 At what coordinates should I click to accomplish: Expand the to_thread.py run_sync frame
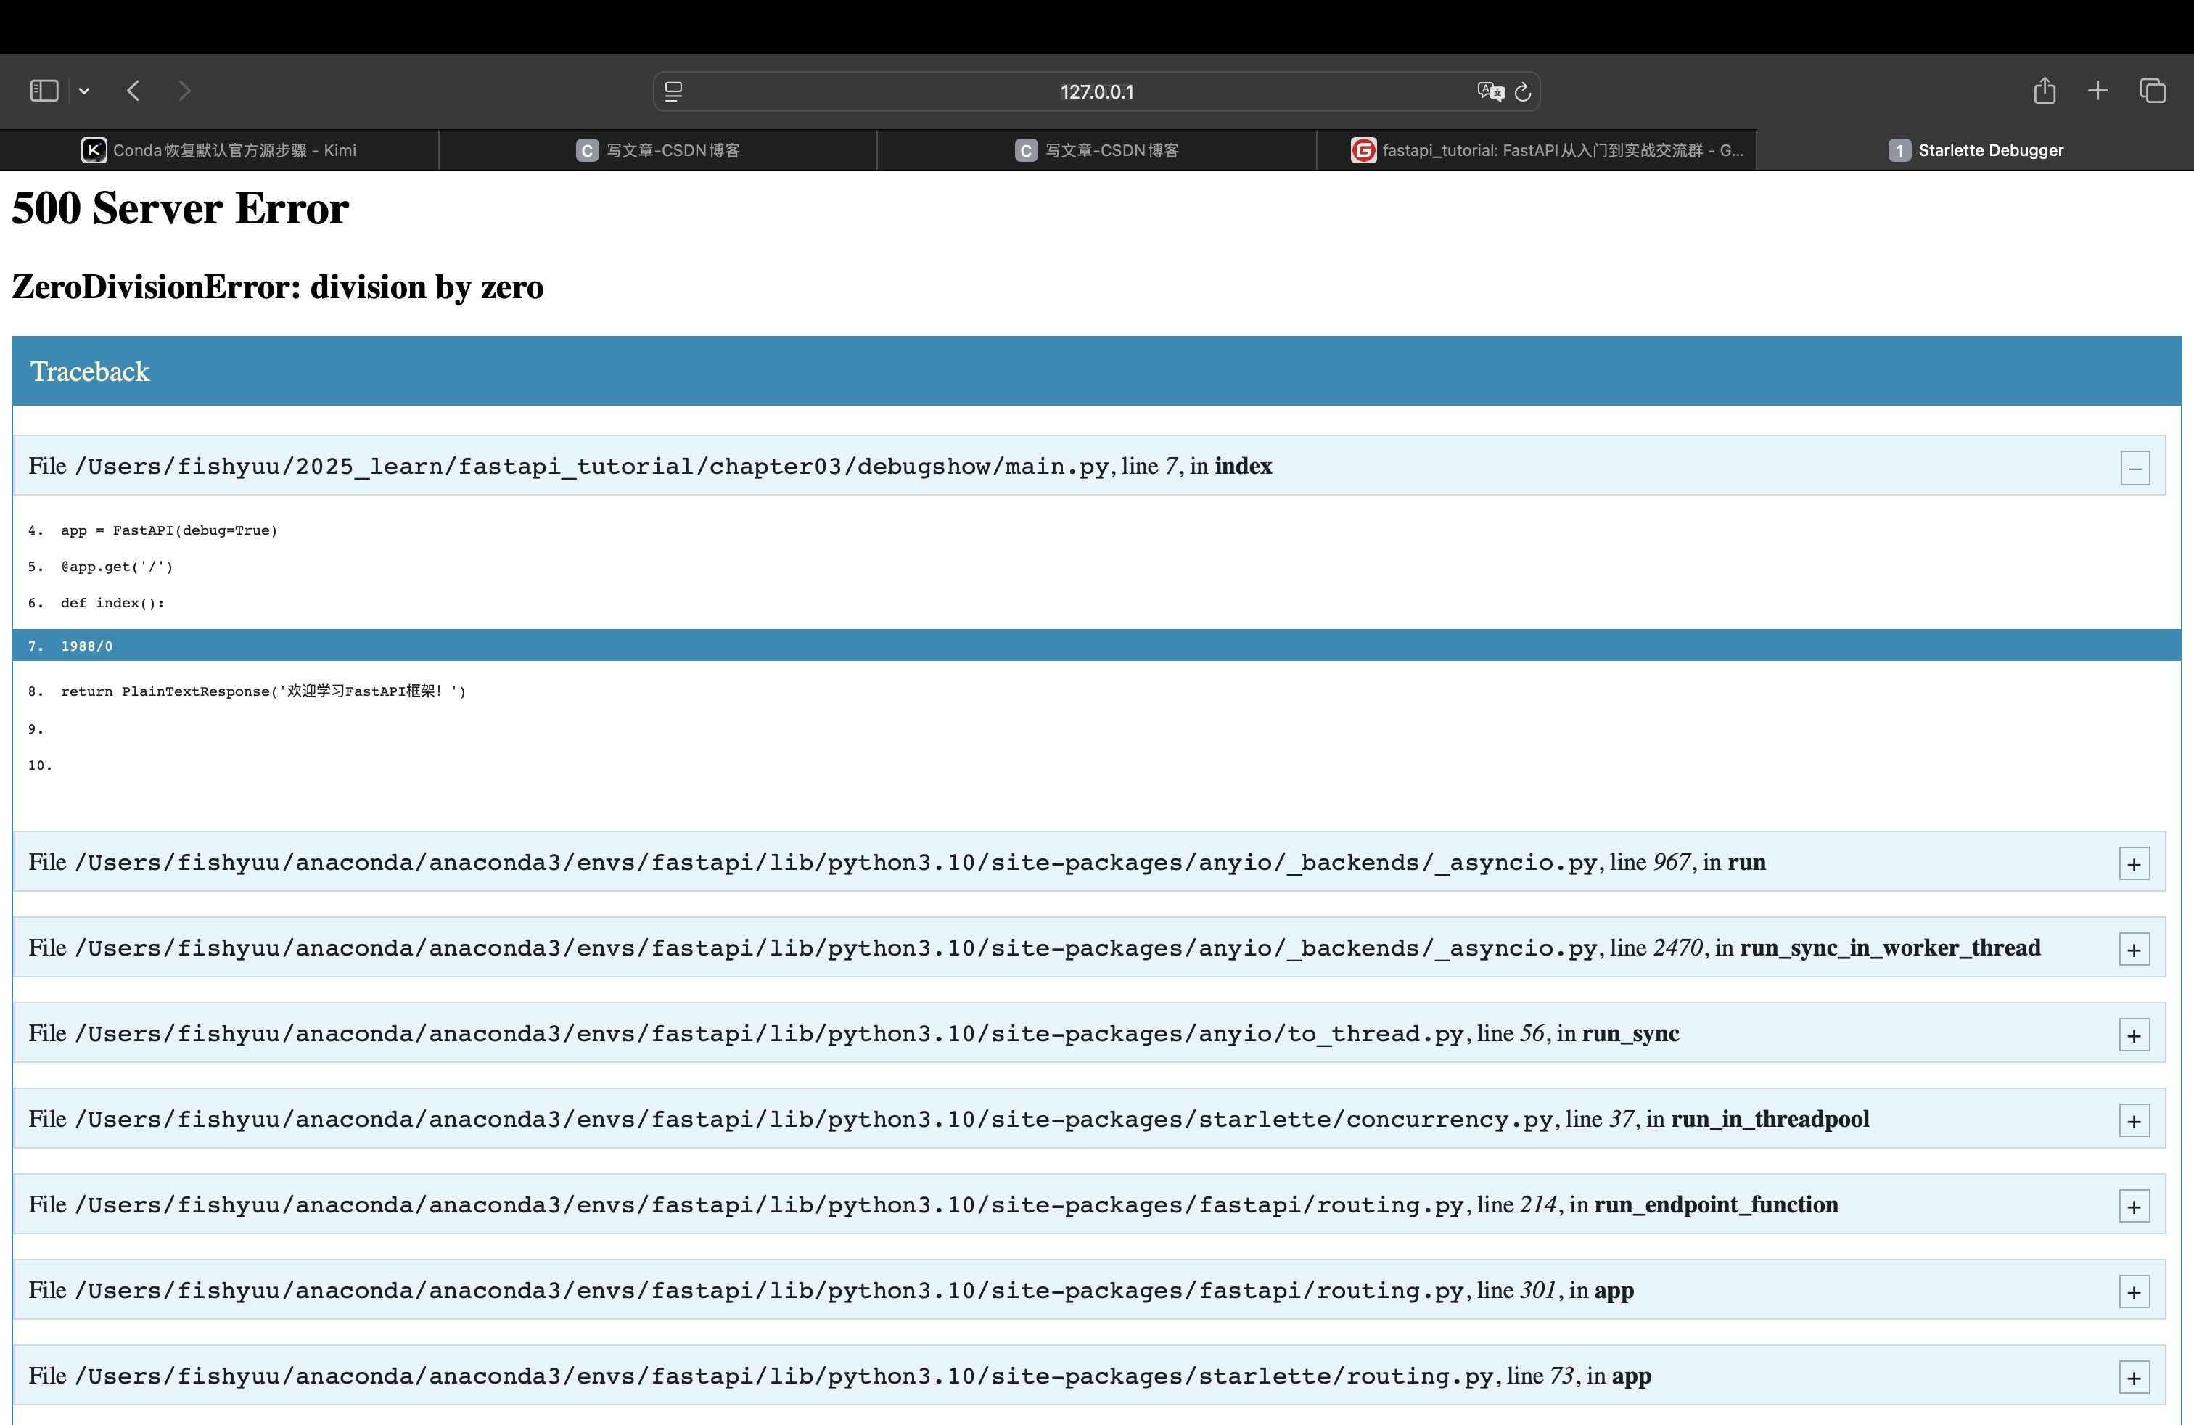(x=2134, y=1036)
